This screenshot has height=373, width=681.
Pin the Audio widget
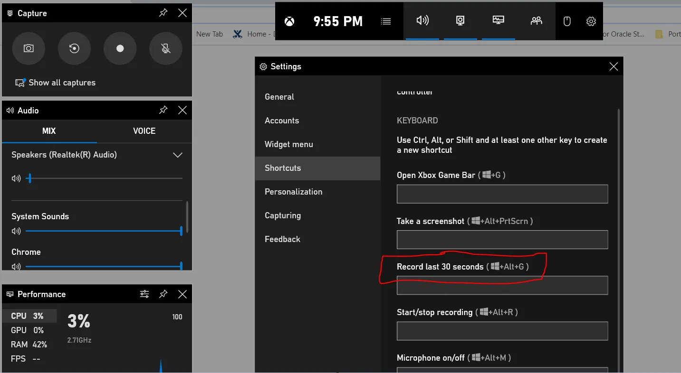163,110
